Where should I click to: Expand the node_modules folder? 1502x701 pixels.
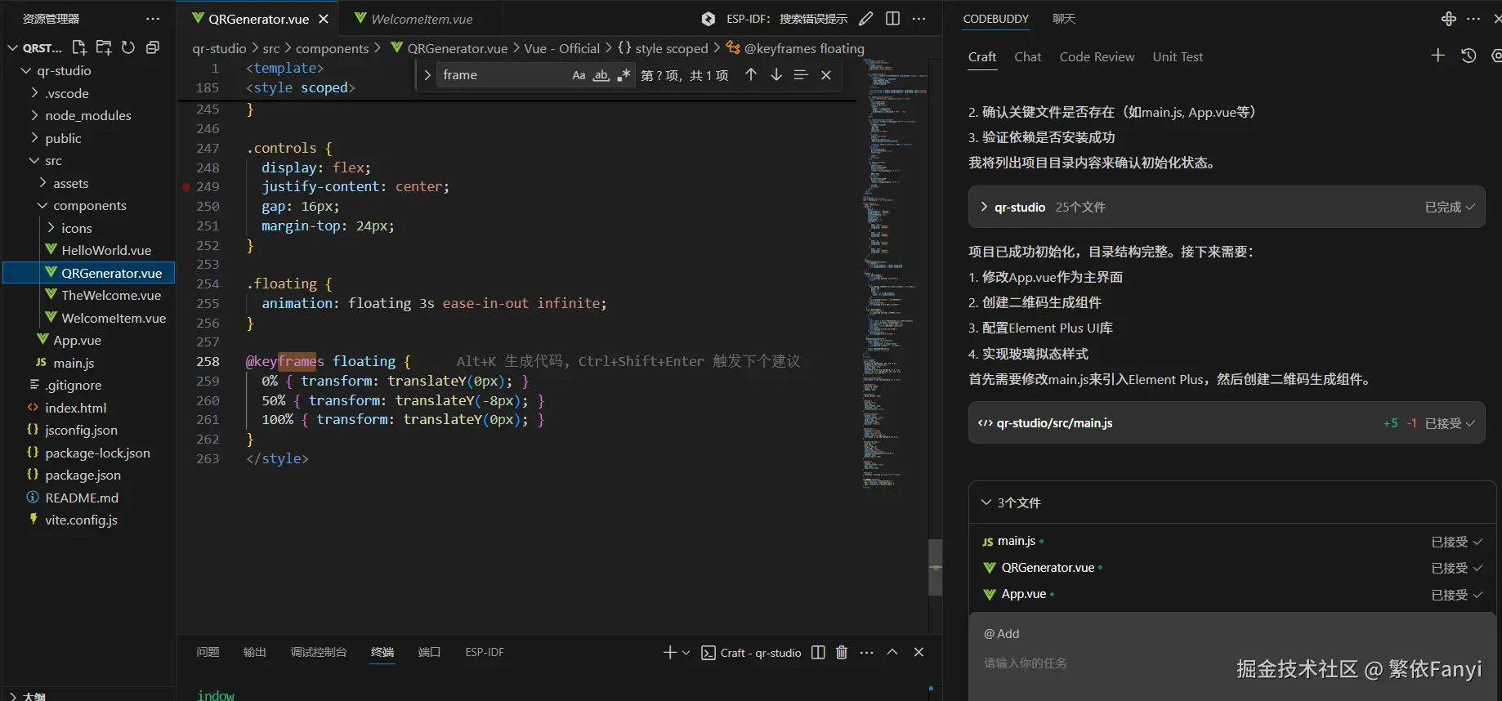pyautogui.click(x=88, y=116)
